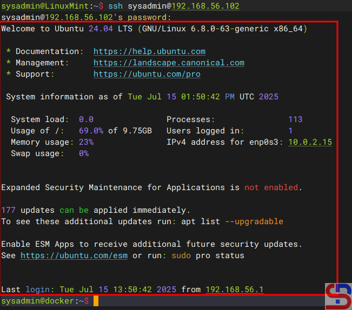
Task: Click the orange terminal cursor block
Action: point(96,301)
